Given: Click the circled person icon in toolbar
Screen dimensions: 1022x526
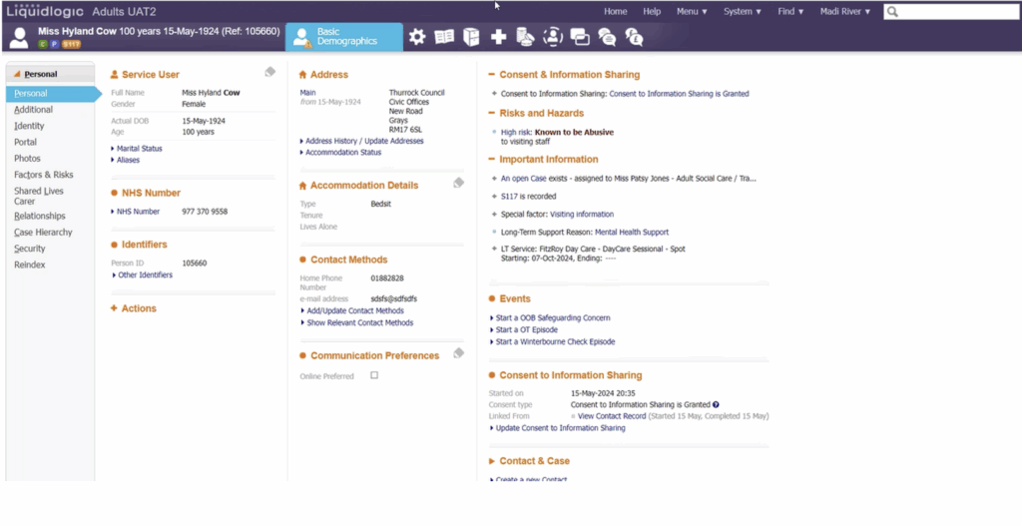Looking at the screenshot, I should [553, 37].
